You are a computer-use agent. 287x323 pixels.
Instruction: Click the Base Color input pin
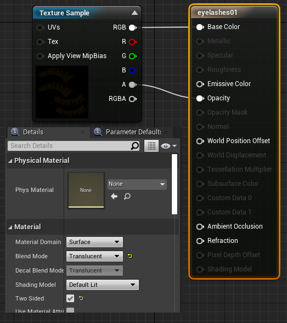tap(200, 27)
